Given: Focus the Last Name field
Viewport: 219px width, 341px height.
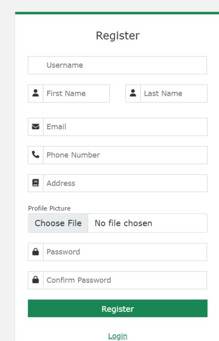Looking at the screenshot, I should coord(174,93).
